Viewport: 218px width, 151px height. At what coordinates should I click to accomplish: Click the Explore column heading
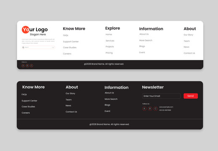112,28
